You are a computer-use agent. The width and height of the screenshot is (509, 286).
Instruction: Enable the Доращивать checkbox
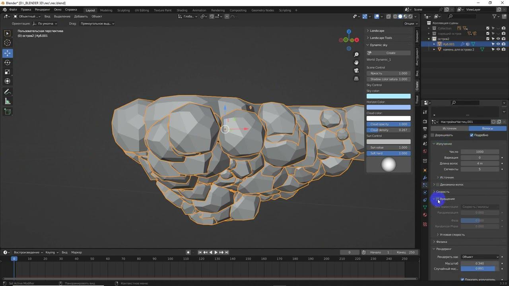(x=433, y=135)
